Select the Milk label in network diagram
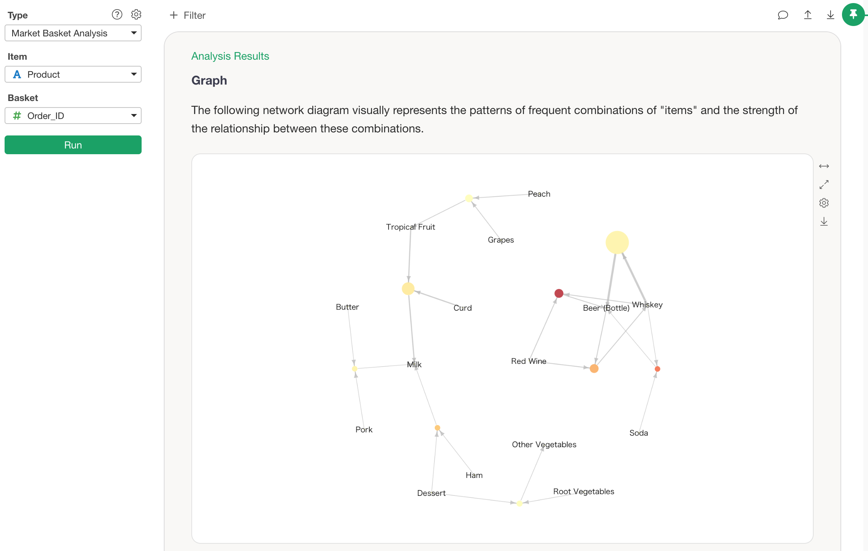Viewport: 868px width, 551px height. click(414, 365)
